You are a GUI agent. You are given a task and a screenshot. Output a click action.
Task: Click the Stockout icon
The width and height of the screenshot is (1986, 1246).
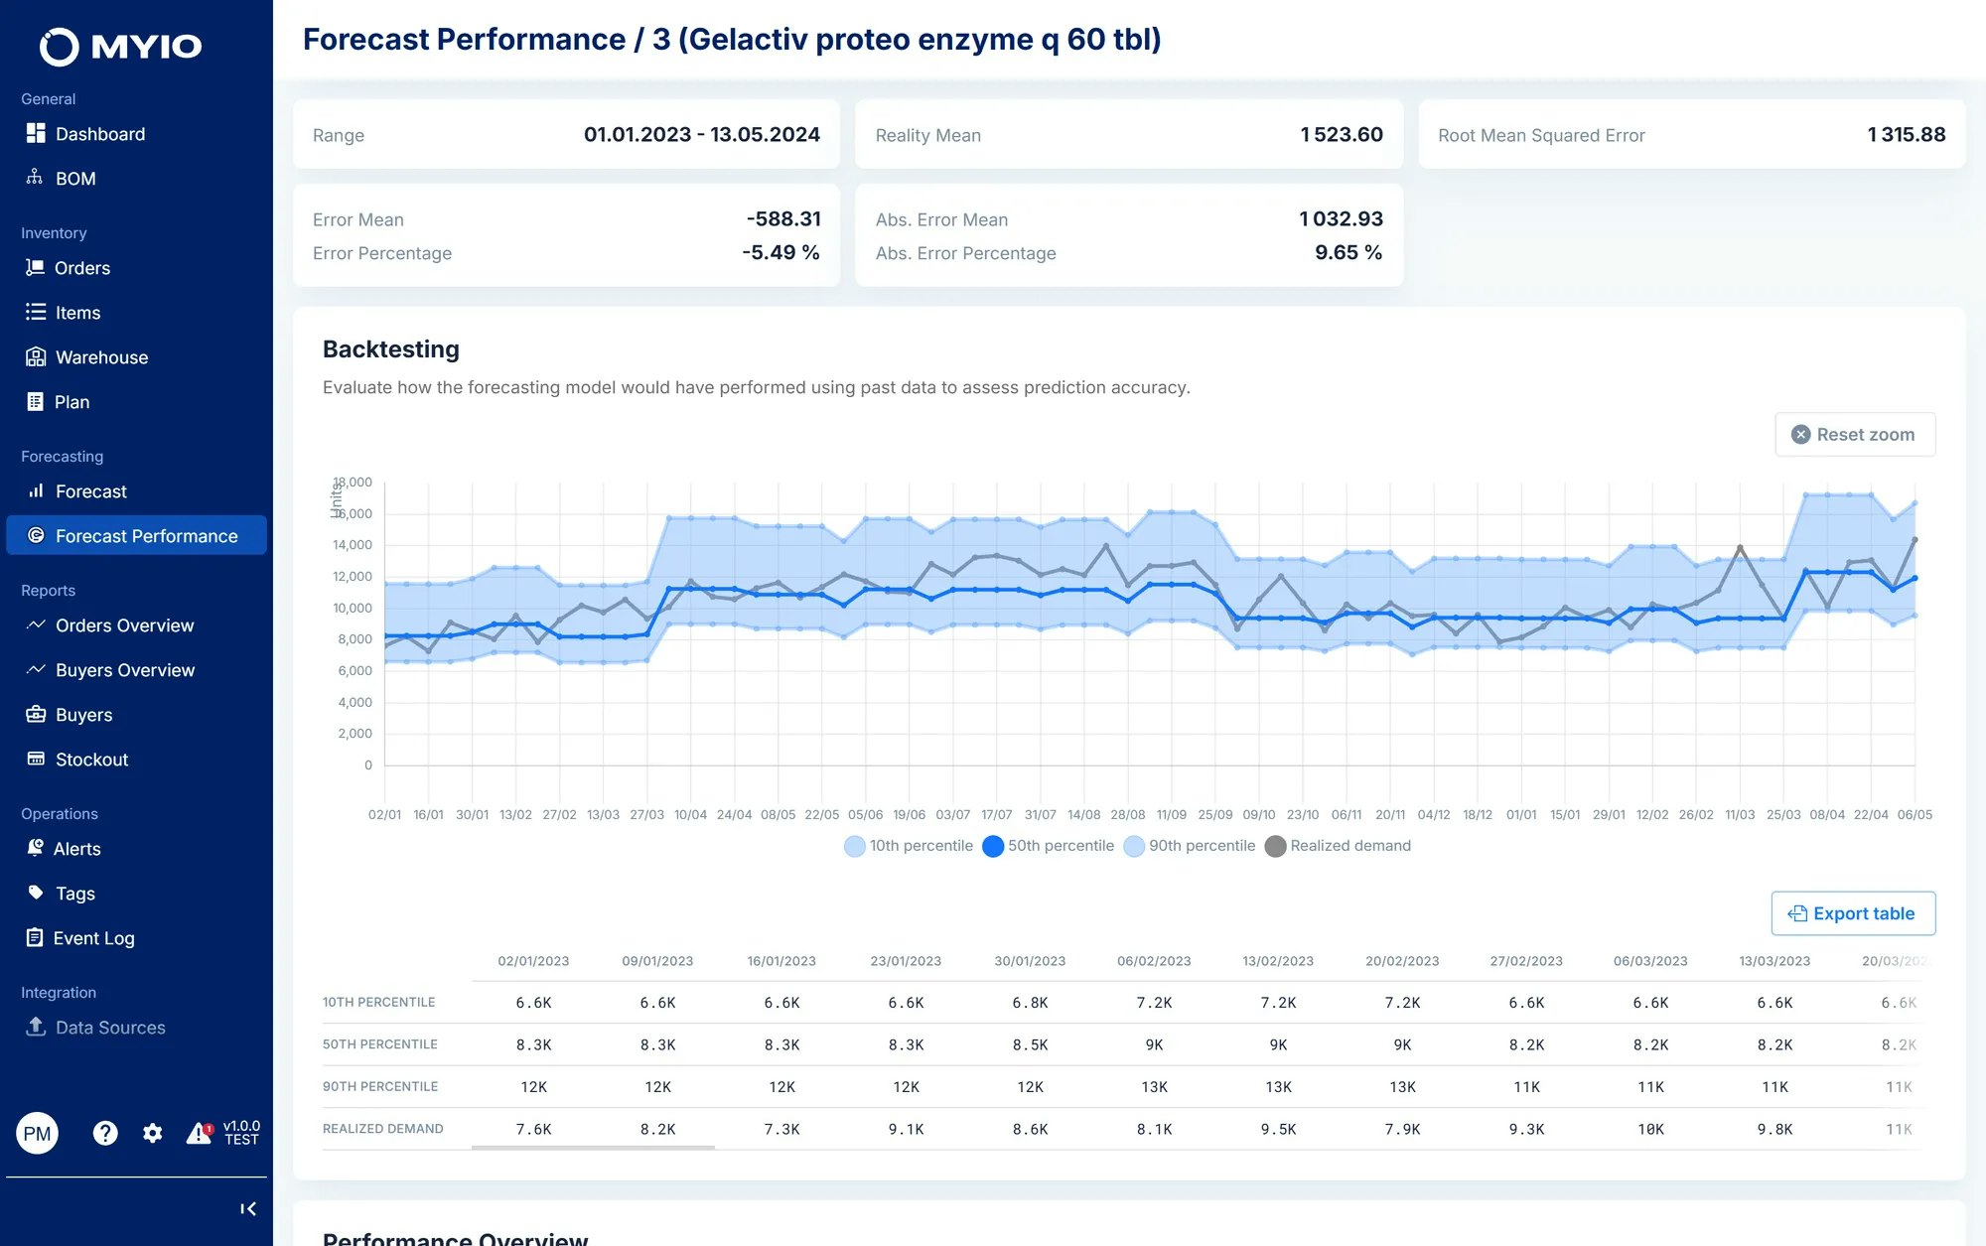[x=36, y=759]
